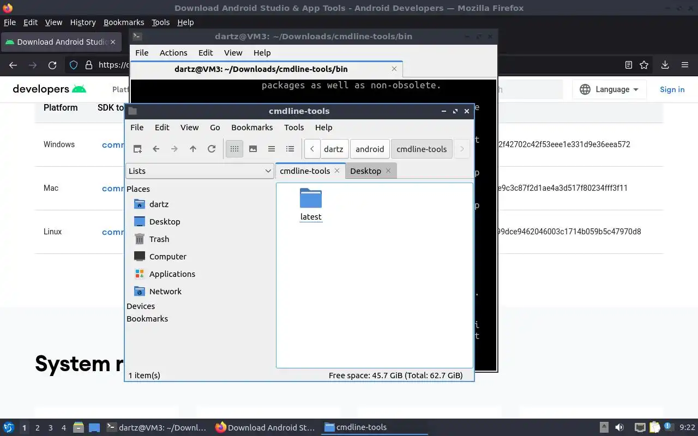This screenshot has width=698, height=436.
Task: Reload the cmdline-tools folder view
Action: tap(212, 149)
